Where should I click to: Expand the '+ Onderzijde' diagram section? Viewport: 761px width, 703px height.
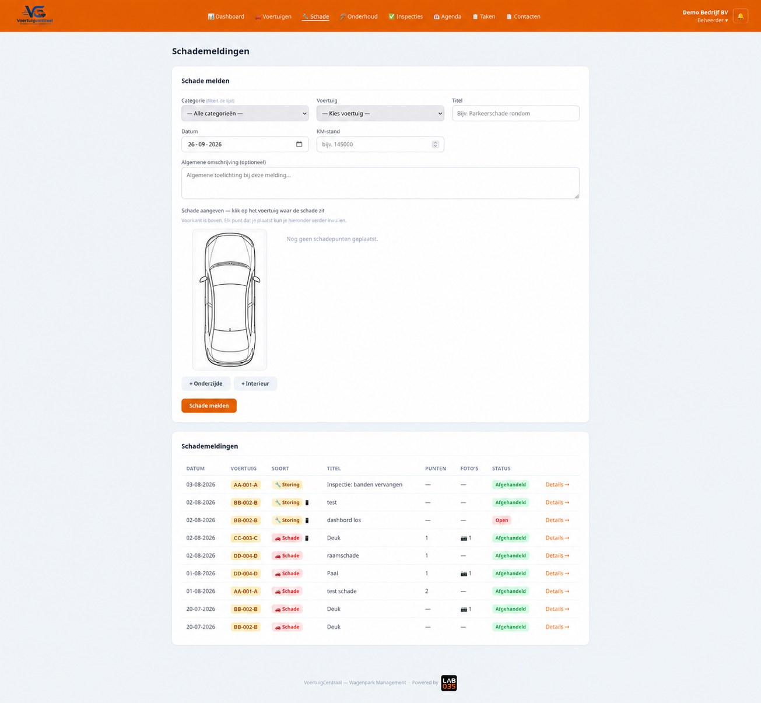[206, 384]
